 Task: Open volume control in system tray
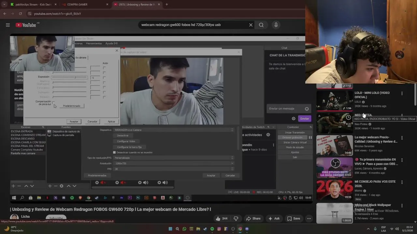click(x=397, y=229)
